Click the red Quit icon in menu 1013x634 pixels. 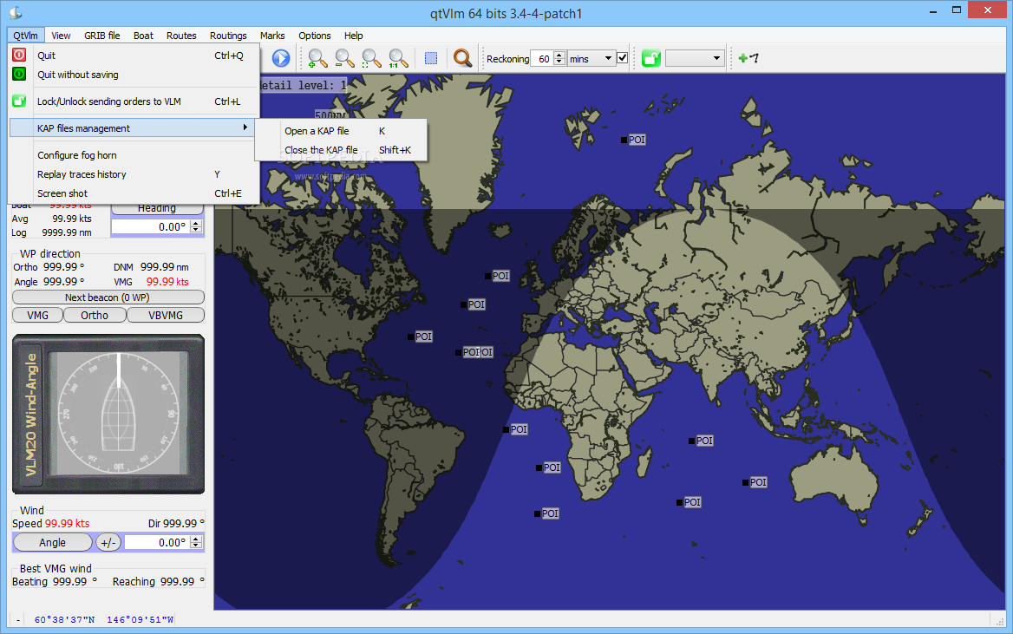19,55
